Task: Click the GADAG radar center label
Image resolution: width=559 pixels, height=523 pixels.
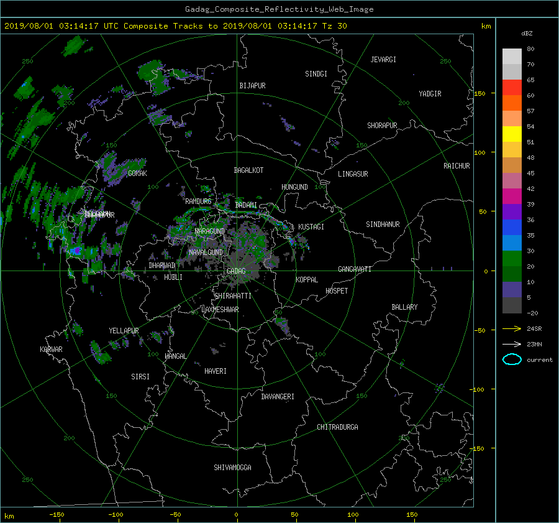Action: (x=236, y=271)
